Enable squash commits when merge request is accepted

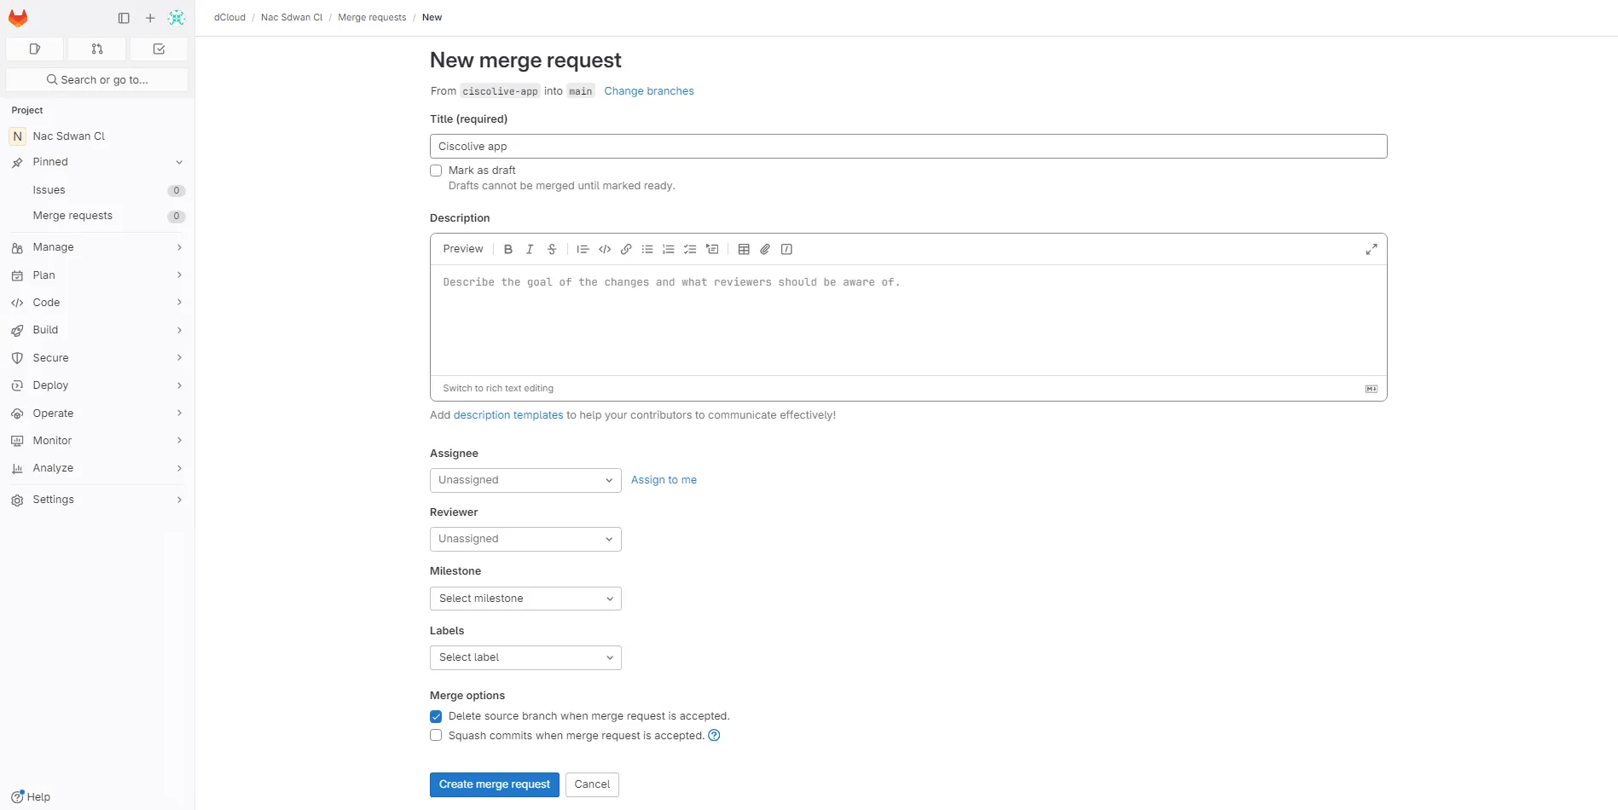pos(435,735)
